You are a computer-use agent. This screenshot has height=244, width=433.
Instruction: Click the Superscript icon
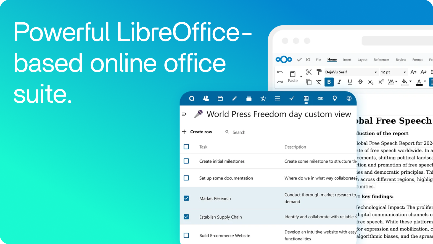pyautogui.click(x=381, y=82)
